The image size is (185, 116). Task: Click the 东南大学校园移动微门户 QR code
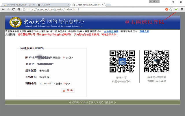122,61
